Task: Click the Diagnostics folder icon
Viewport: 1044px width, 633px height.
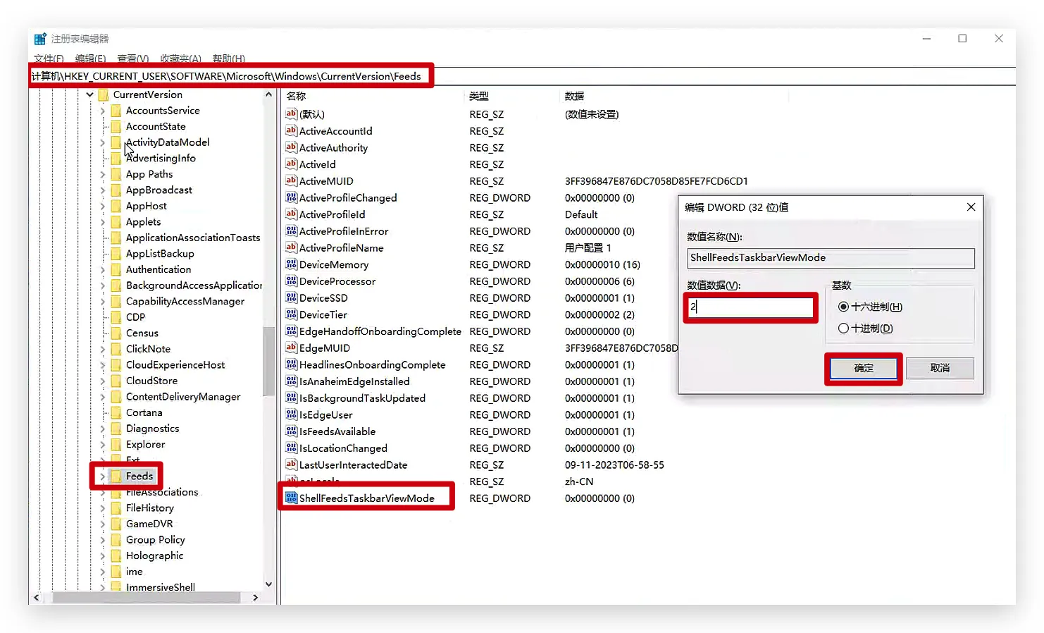Action: (116, 429)
